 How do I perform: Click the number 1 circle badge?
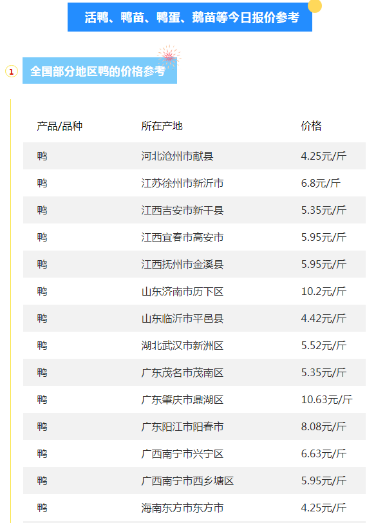click(x=12, y=71)
